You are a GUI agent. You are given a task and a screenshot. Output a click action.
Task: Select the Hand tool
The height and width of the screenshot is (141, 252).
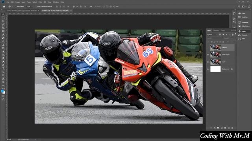(3, 78)
